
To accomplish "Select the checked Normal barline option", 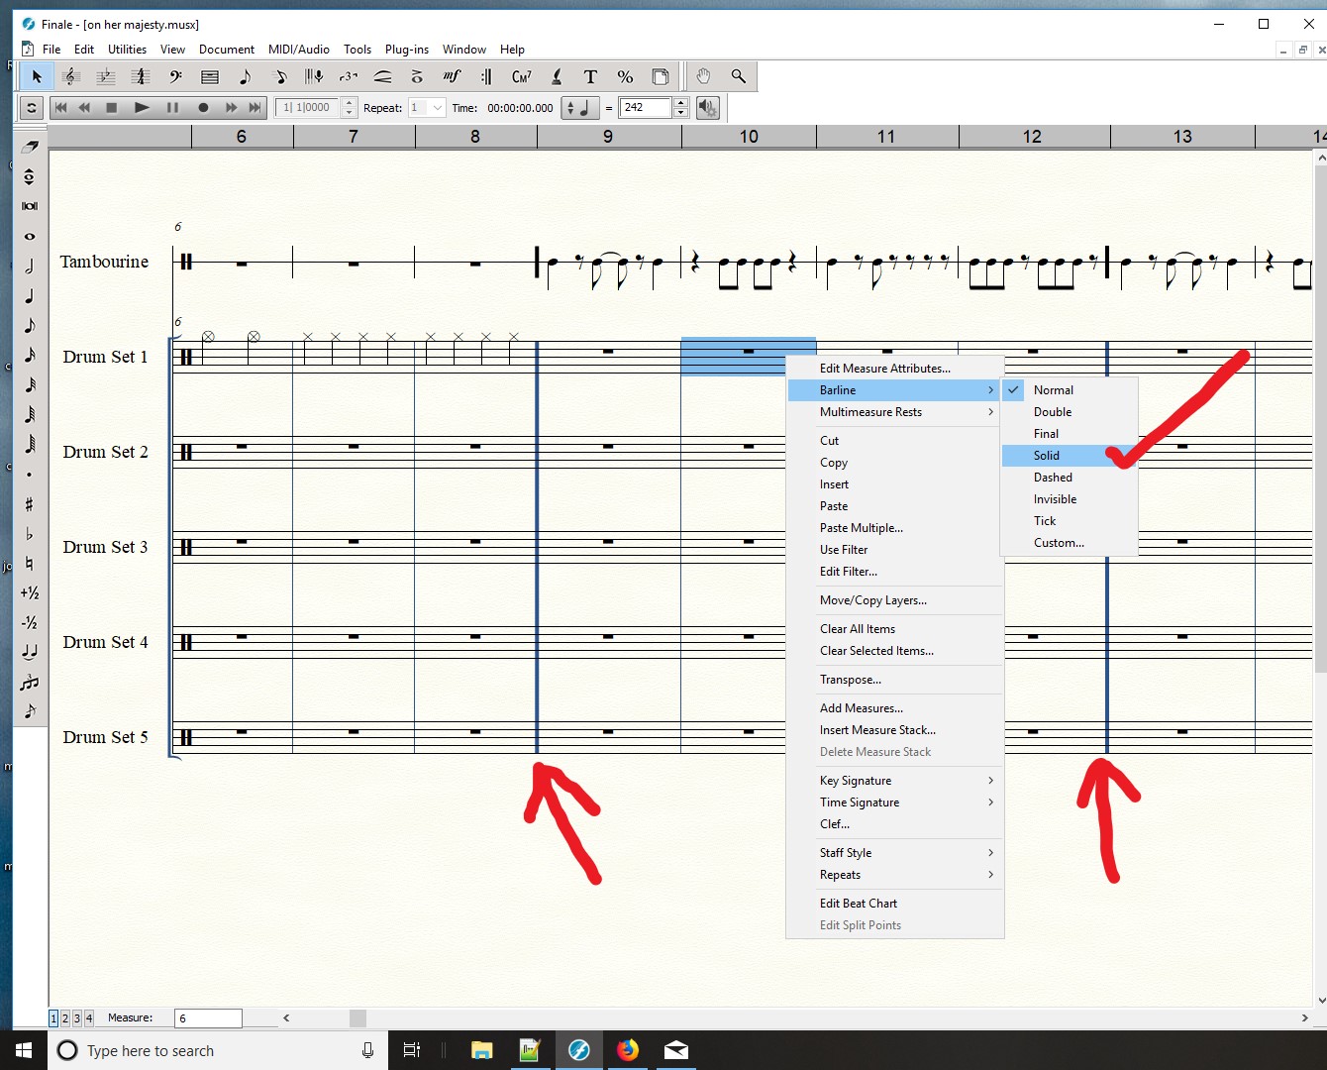I will 1053,390.
